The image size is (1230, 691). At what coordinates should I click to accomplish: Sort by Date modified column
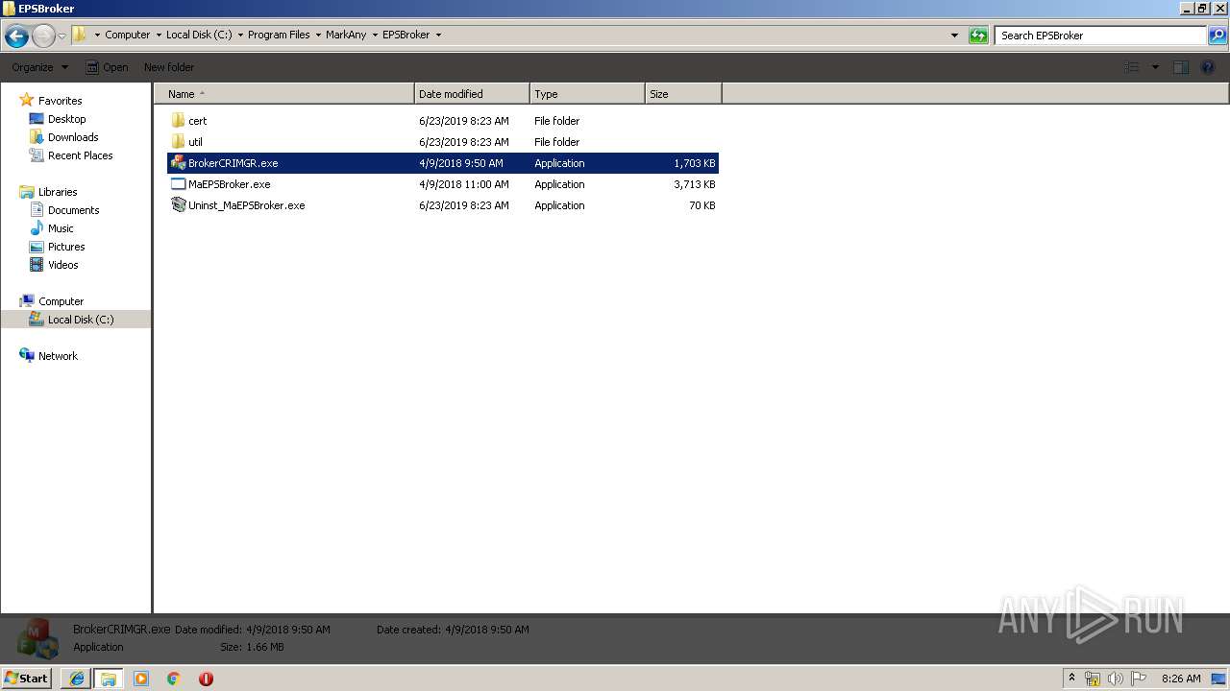pos(472,94)
